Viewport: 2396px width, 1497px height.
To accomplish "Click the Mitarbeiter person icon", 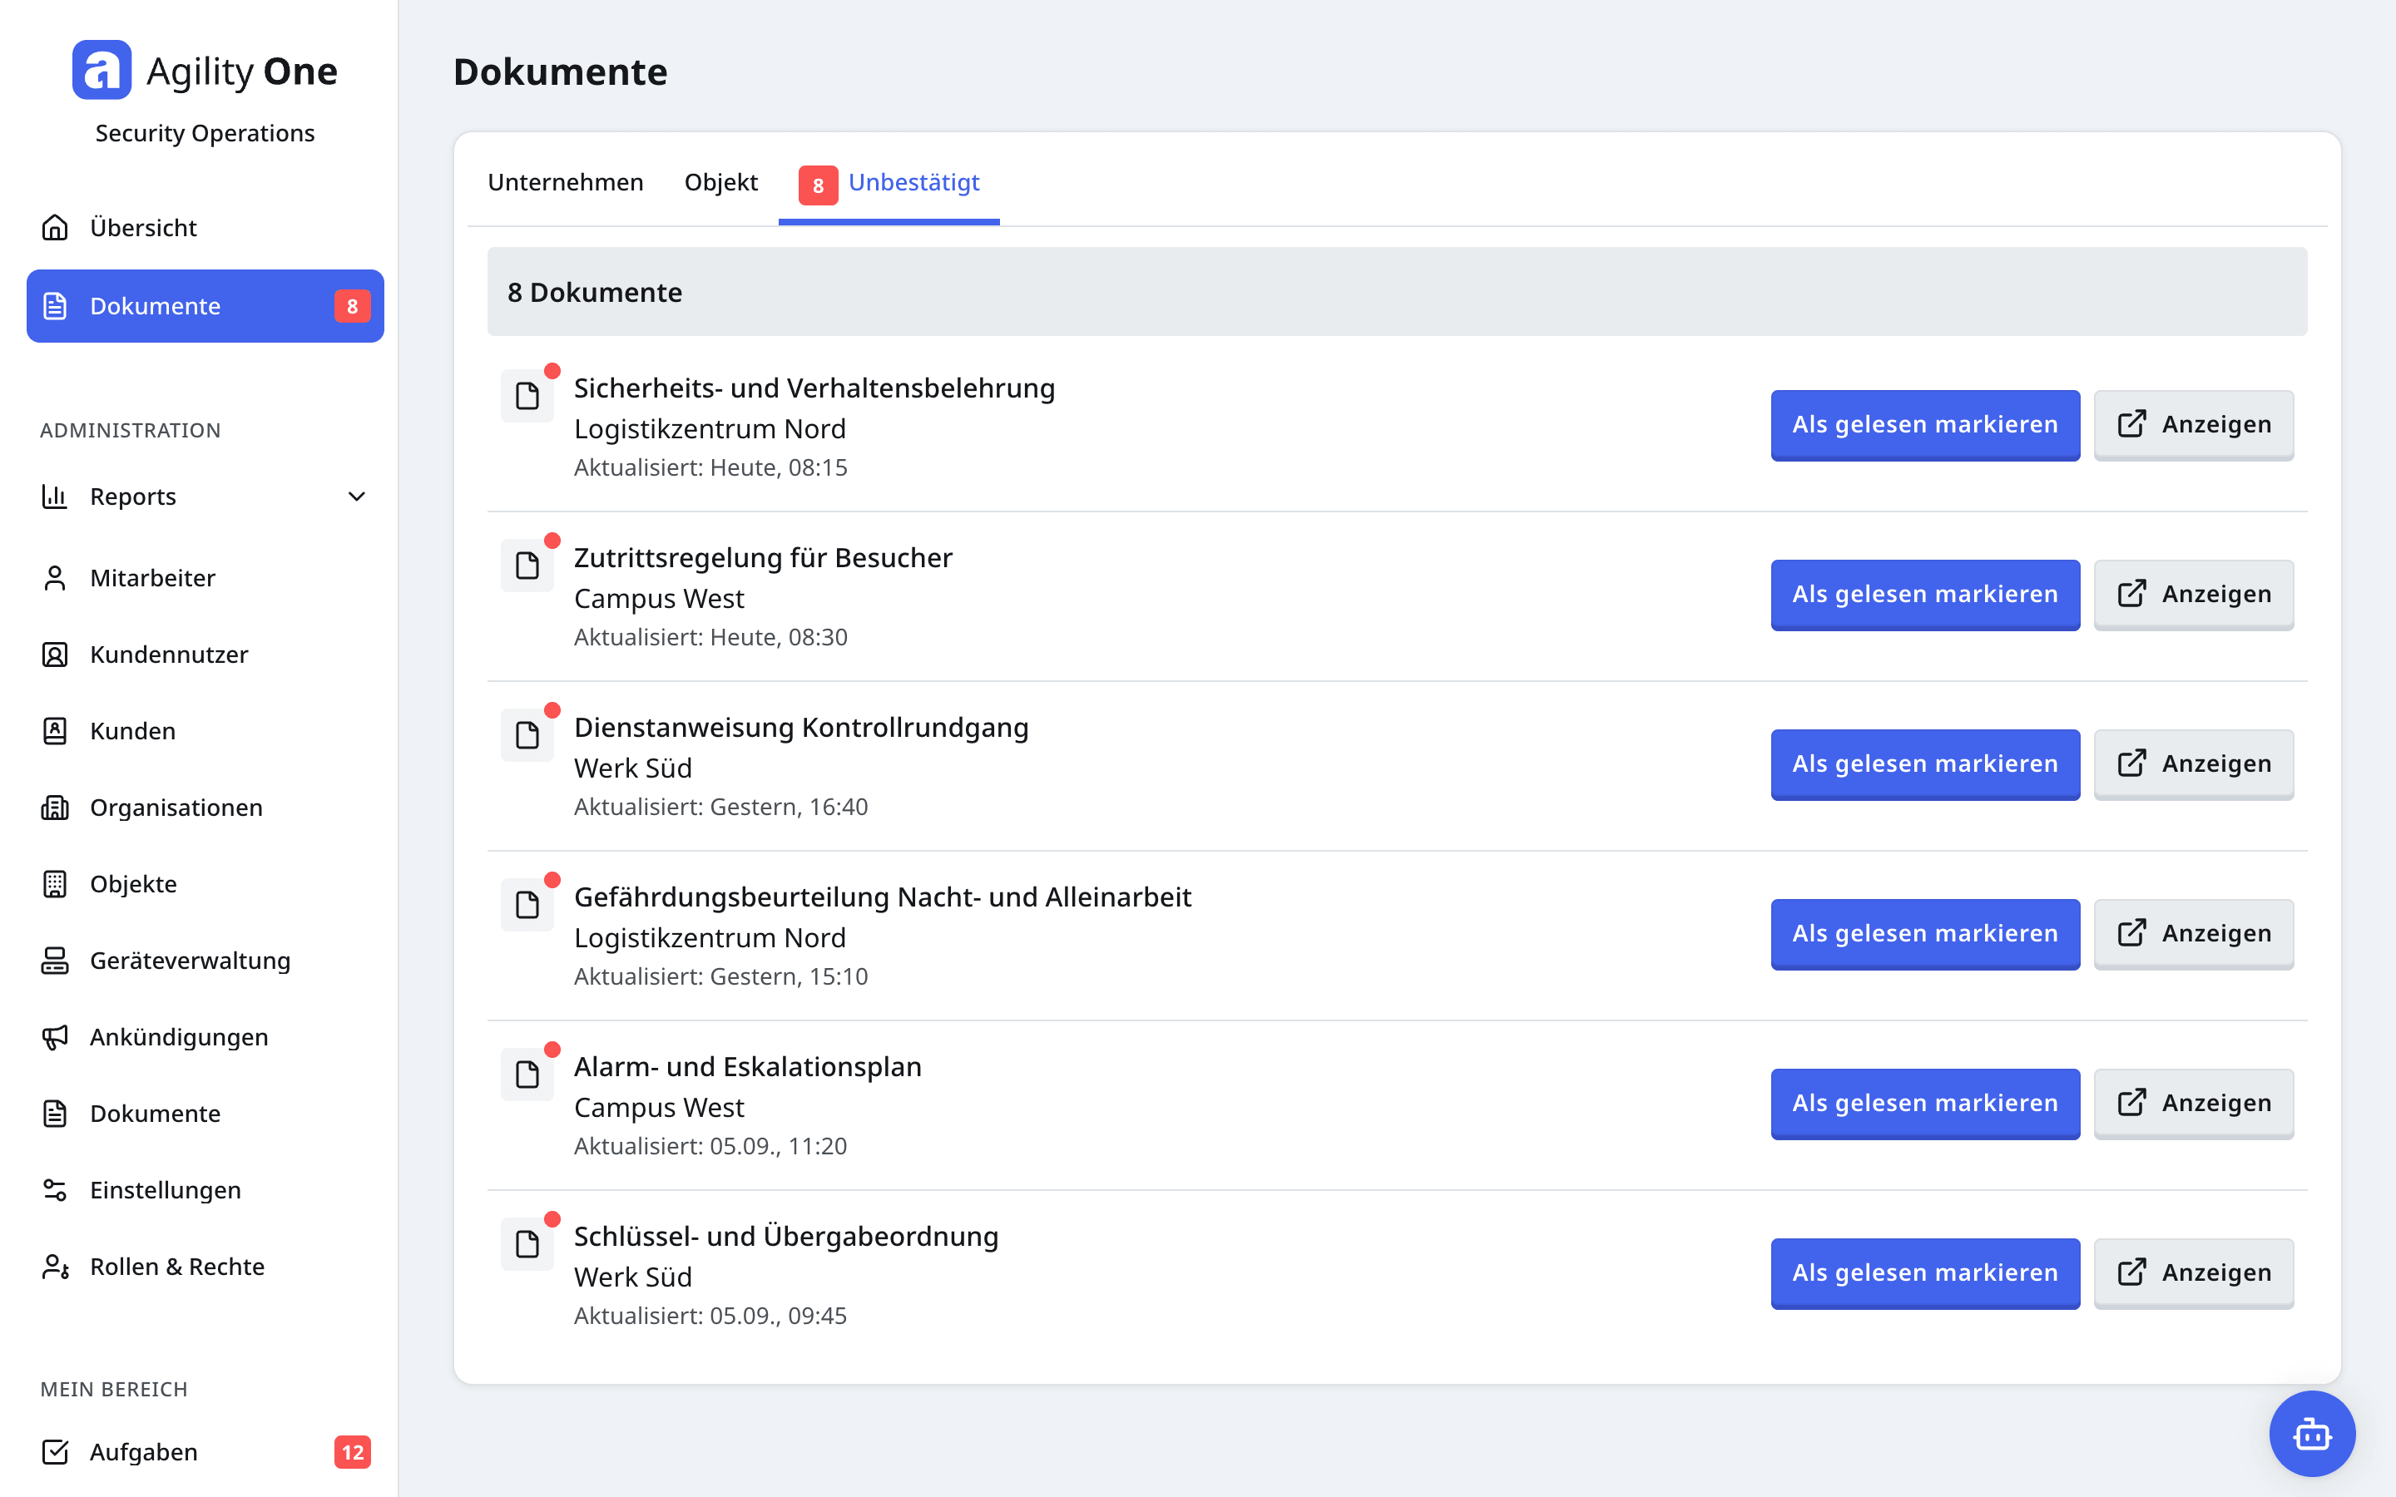I will 56,578.
